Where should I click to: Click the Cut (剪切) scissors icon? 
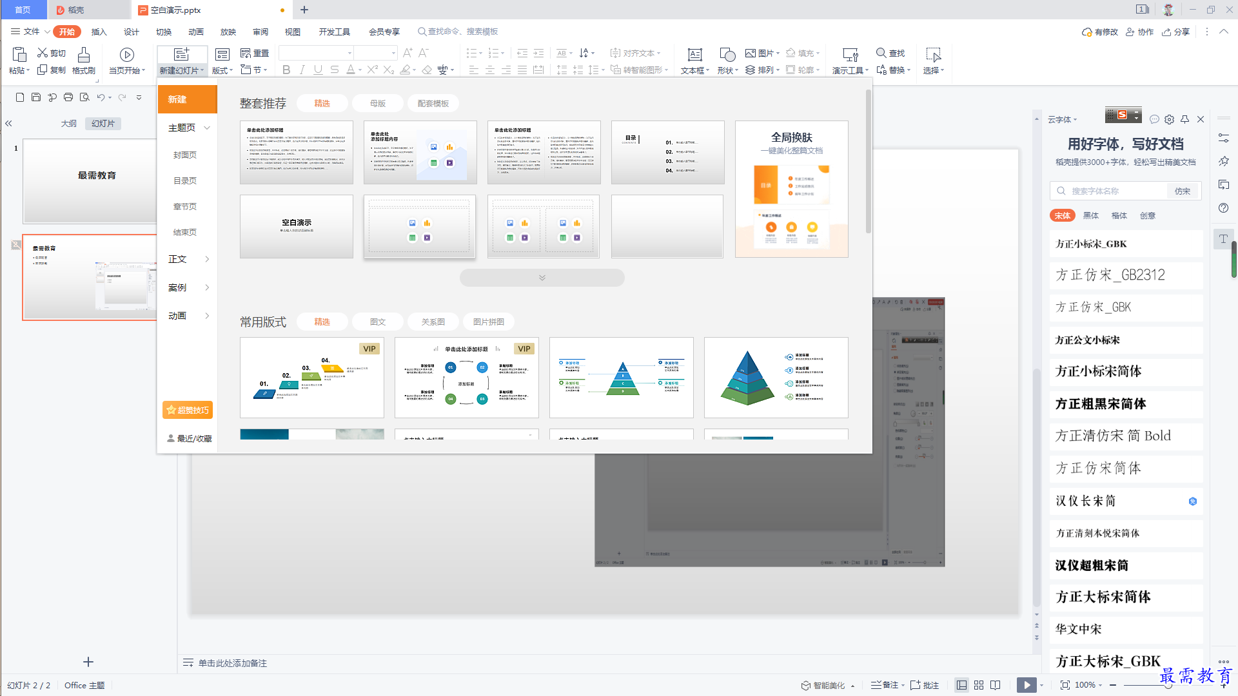click(43, 53)
